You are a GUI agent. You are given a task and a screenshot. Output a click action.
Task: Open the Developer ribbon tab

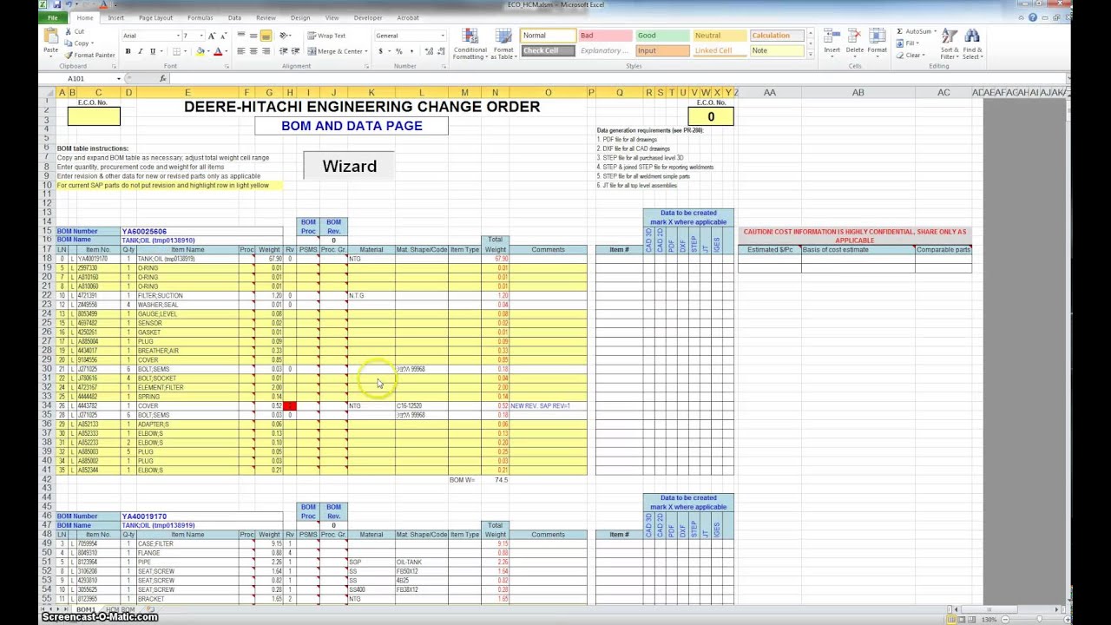(368, 17)
